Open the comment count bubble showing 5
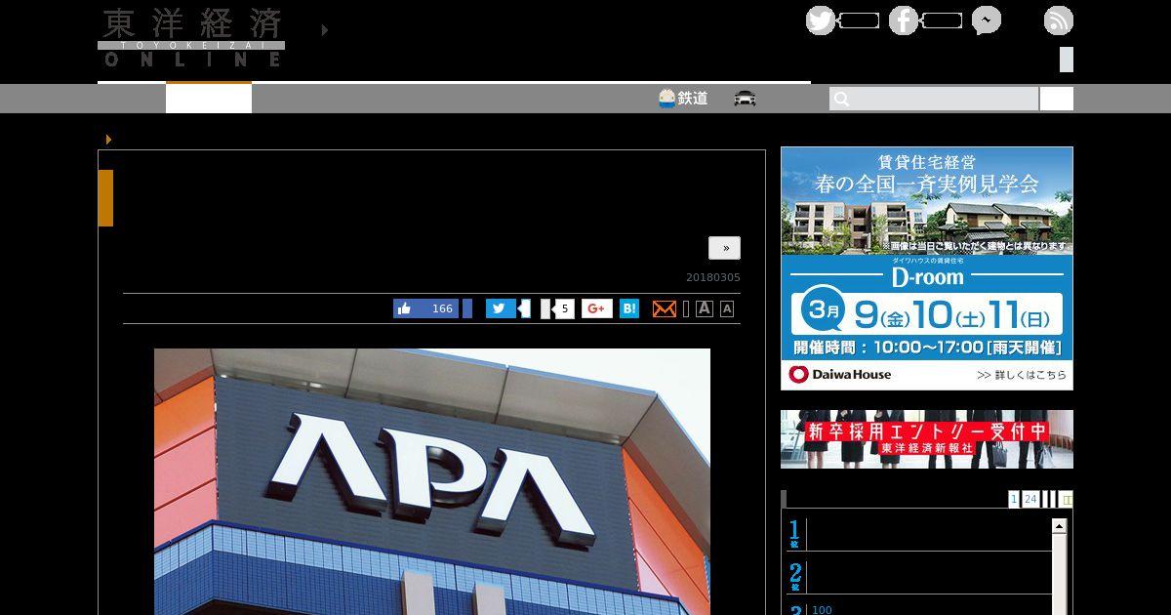This screenshot has width=1171, height=615. (x=563, y=308)
